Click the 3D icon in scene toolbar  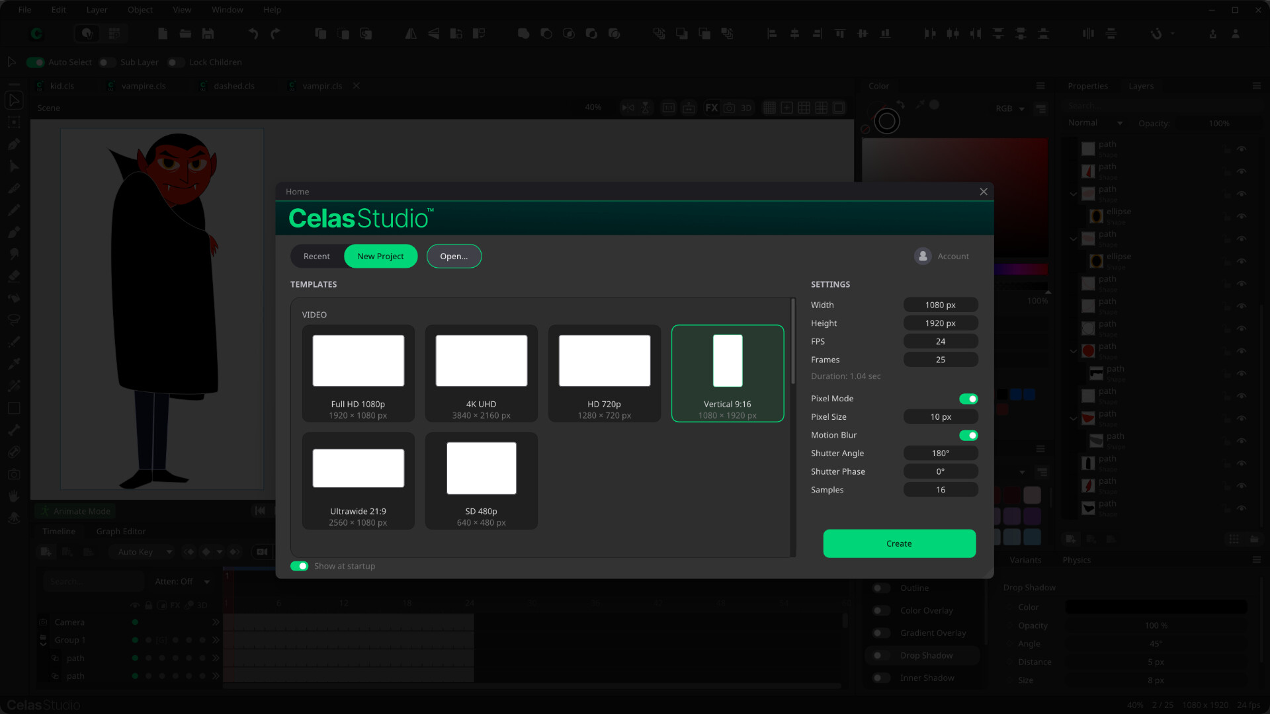pyautogui.click(x=746, y=108)
